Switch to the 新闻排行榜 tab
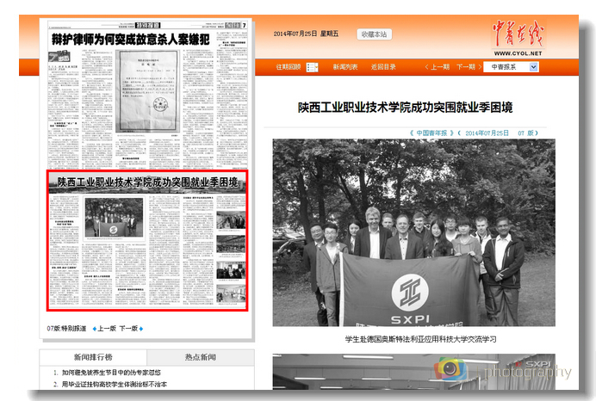 (92, 357)
